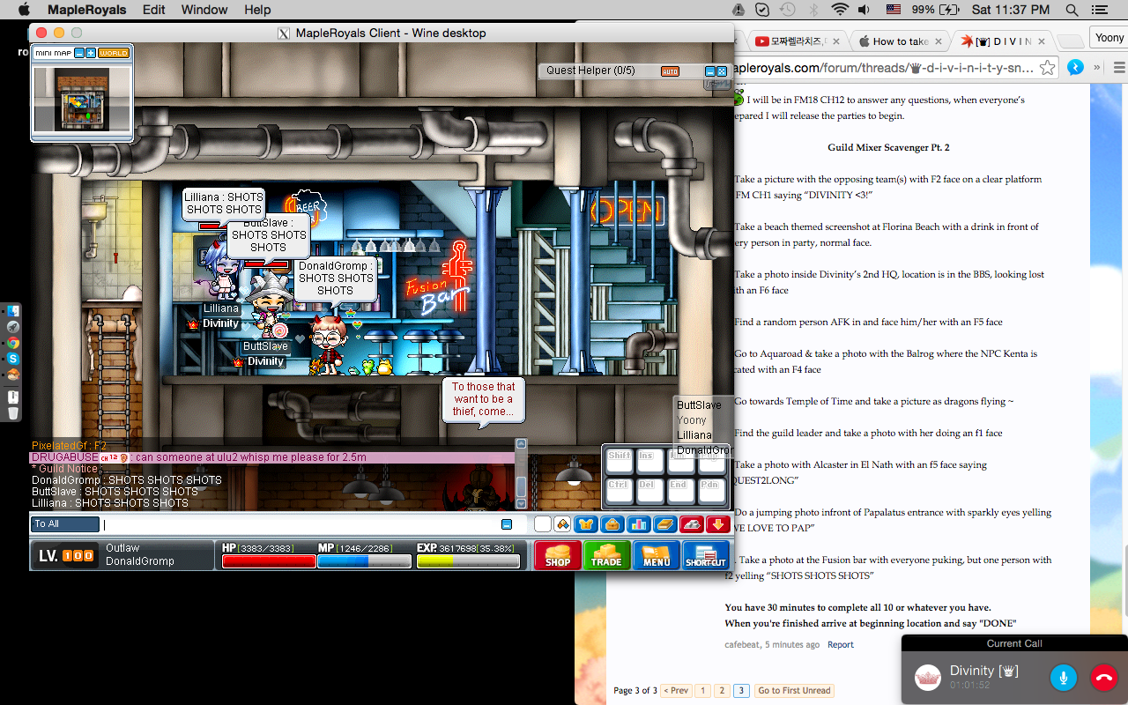Click the Chrome address bar URL
1128x705 pixels.
[884, 68]
